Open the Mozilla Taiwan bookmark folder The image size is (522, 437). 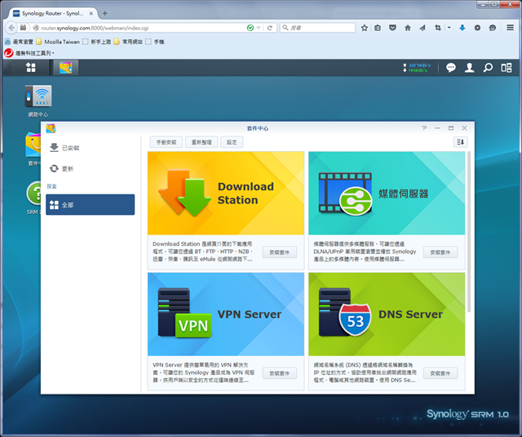click(58, 42)
